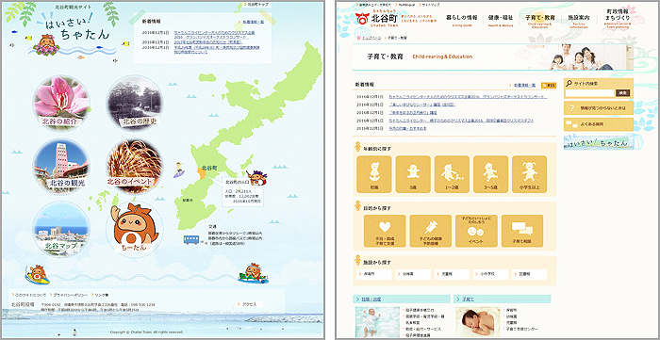The image size is (660, 340).
Task: Open the 北谷の紹介 flower circle
Action: (x=61, y=104)
